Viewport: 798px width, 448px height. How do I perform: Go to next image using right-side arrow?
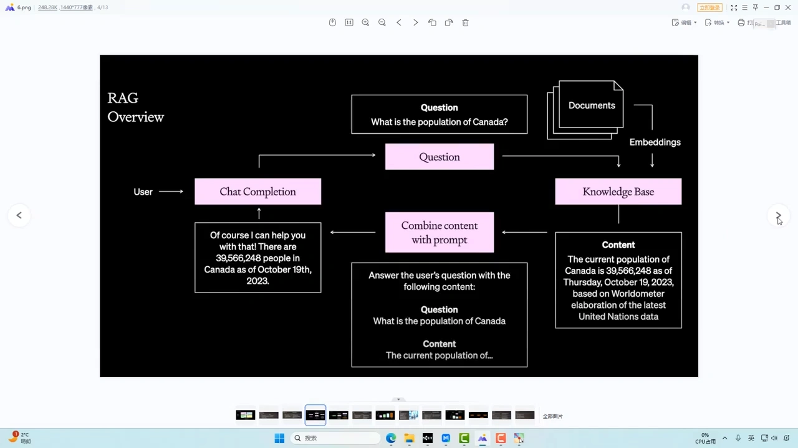778,215
